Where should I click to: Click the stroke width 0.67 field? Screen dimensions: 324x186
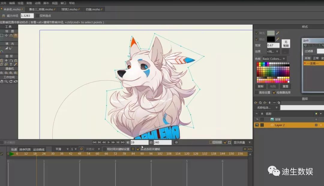click(x=273, y=45)
